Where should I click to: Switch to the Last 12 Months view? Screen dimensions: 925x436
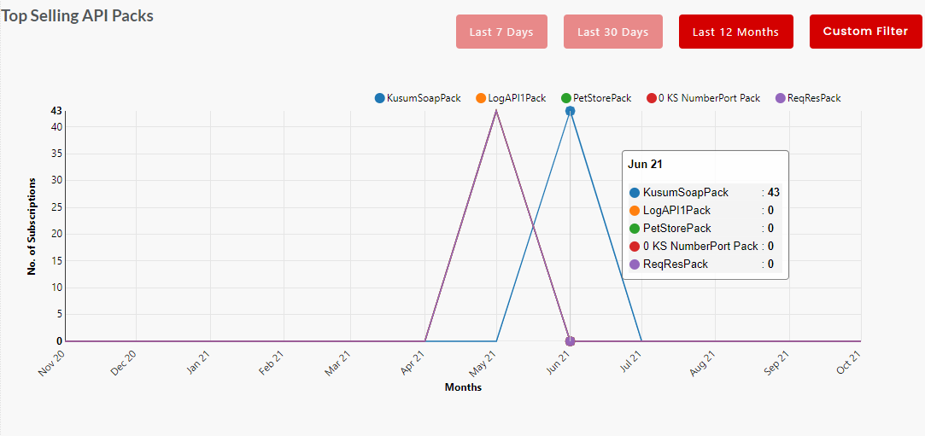pyautogui.click(x=735, y=32)
